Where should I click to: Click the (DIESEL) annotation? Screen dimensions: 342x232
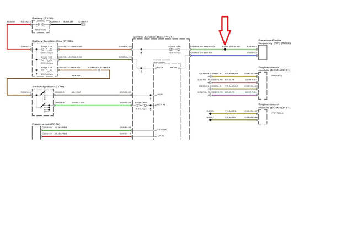(x=276, y=76)
